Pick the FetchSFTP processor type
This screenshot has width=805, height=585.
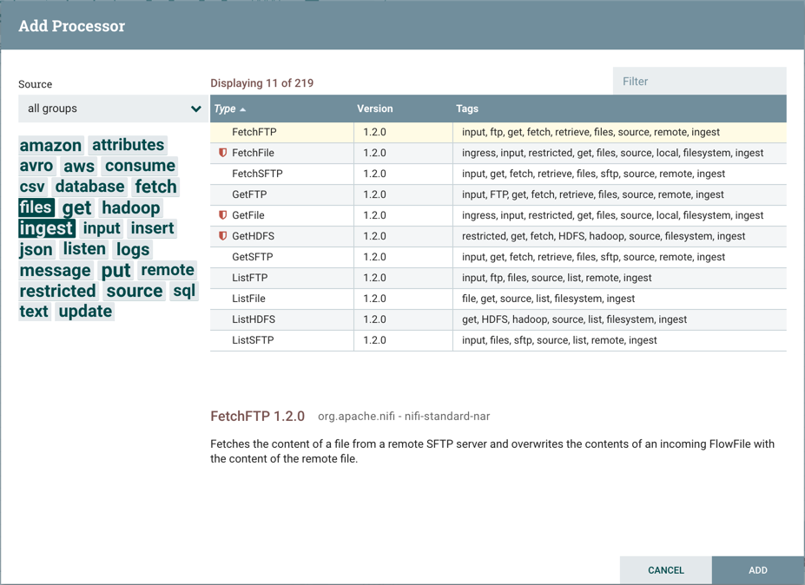pyautogui.click(x=257, y=174)
